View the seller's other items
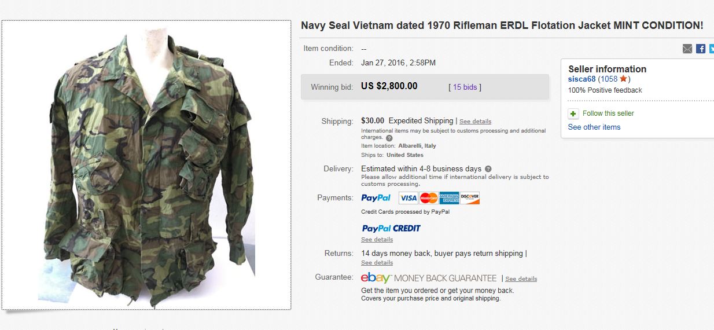 click(x=594, y=127)
